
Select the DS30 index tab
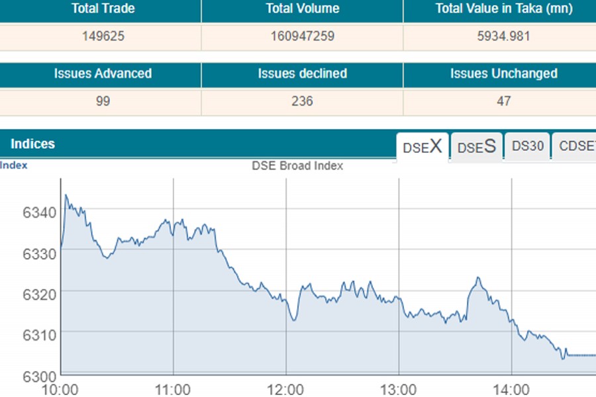[x=528, y=147]
